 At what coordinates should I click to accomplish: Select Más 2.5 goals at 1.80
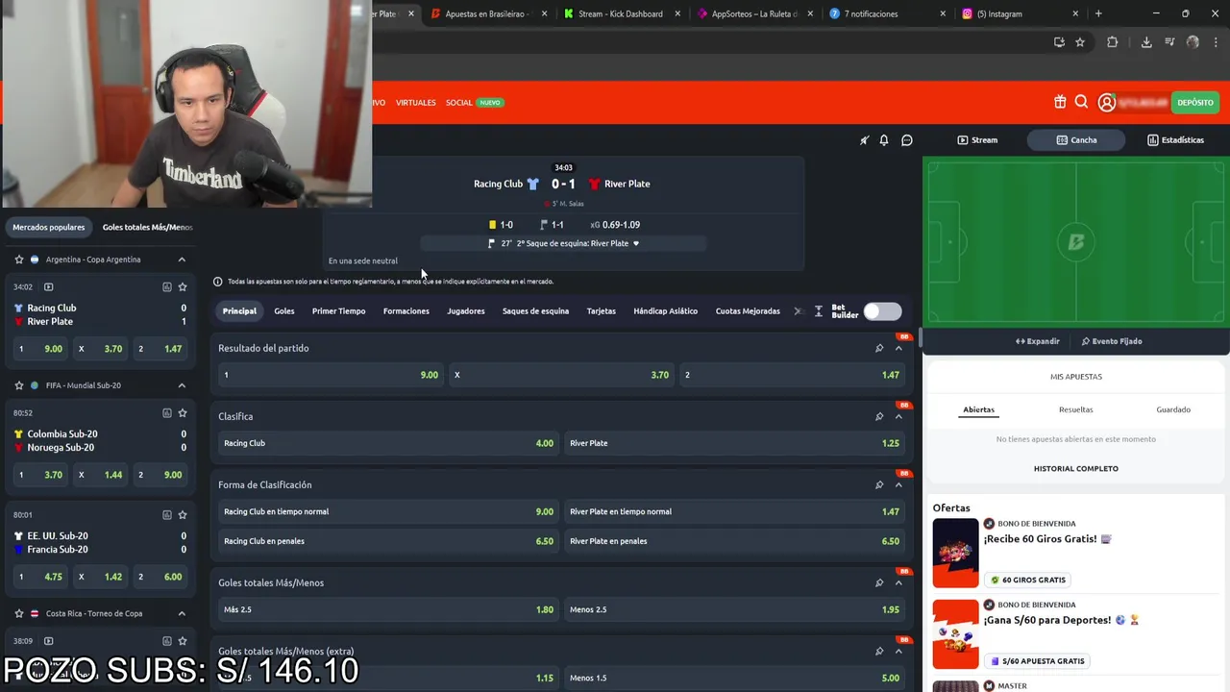pyautogui.click(x=388, y=609)
